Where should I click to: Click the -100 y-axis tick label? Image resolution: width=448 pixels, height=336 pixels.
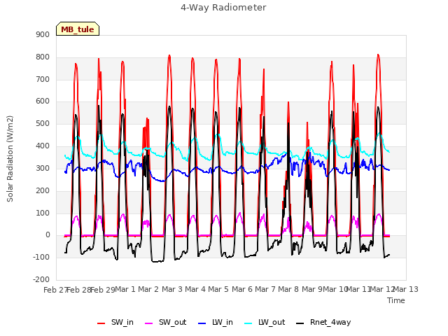41,257
